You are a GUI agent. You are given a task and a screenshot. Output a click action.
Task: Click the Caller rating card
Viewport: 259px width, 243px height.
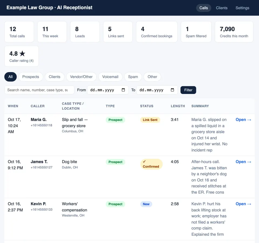[x=22, y=56]
